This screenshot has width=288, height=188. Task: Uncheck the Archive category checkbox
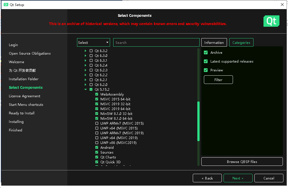pyautogui.click(x=206, y=53)
